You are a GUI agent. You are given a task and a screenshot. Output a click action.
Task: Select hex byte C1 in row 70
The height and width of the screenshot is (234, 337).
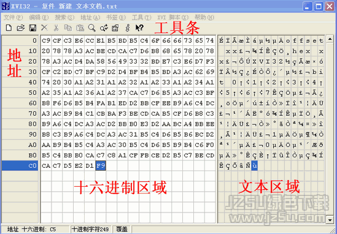coord(90,113)
